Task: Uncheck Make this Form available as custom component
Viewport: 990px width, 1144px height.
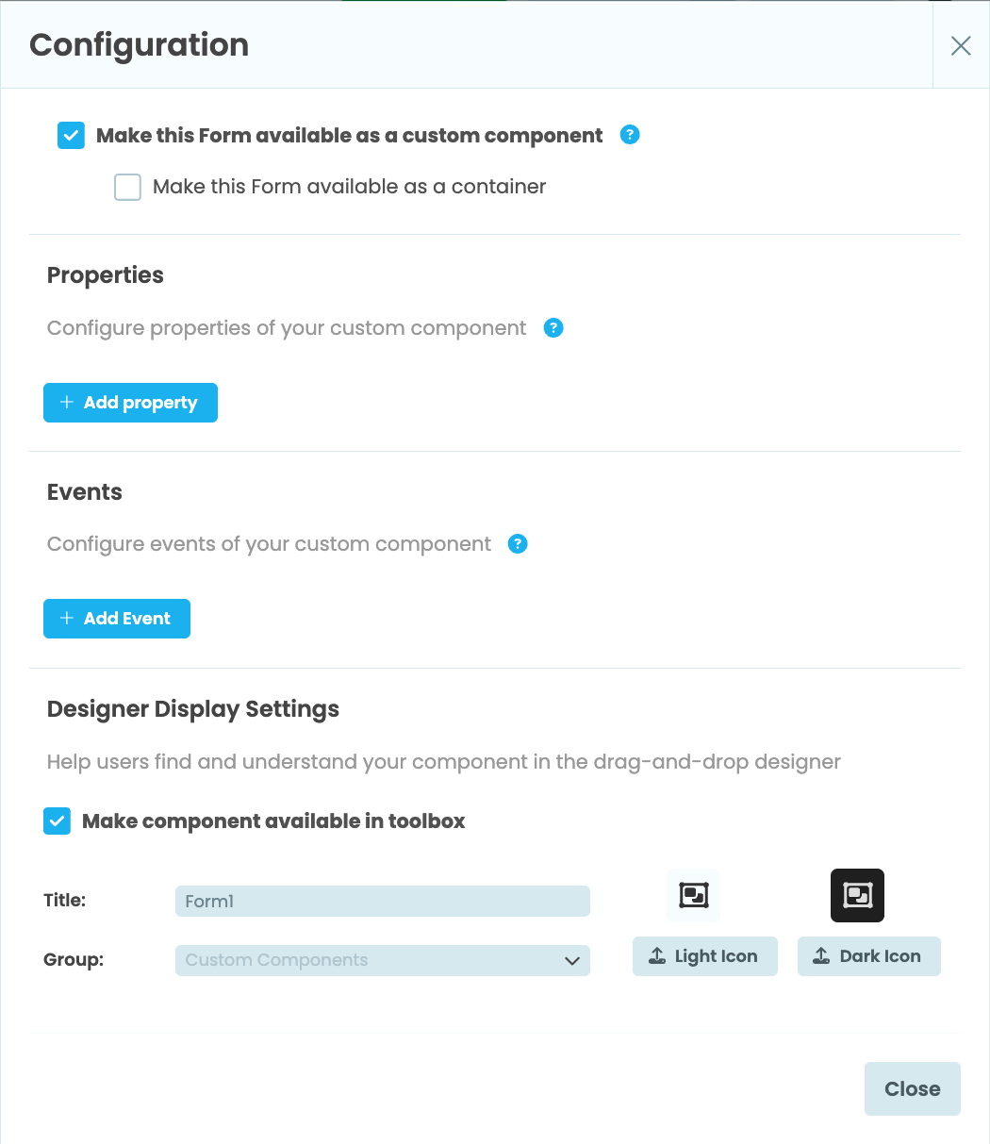Action: (x=71, y=135)
